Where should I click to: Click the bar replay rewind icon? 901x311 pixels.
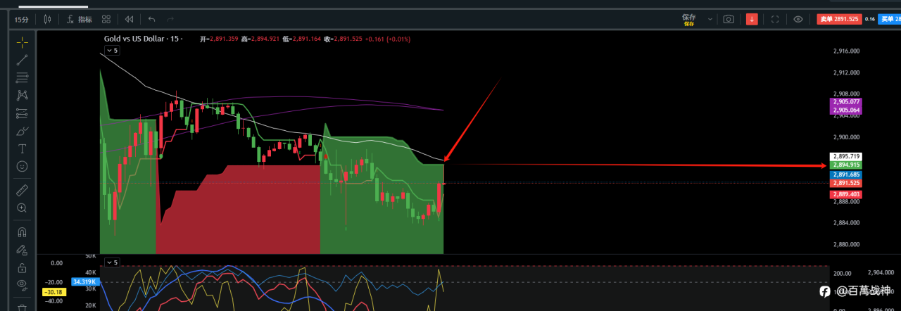130,19
